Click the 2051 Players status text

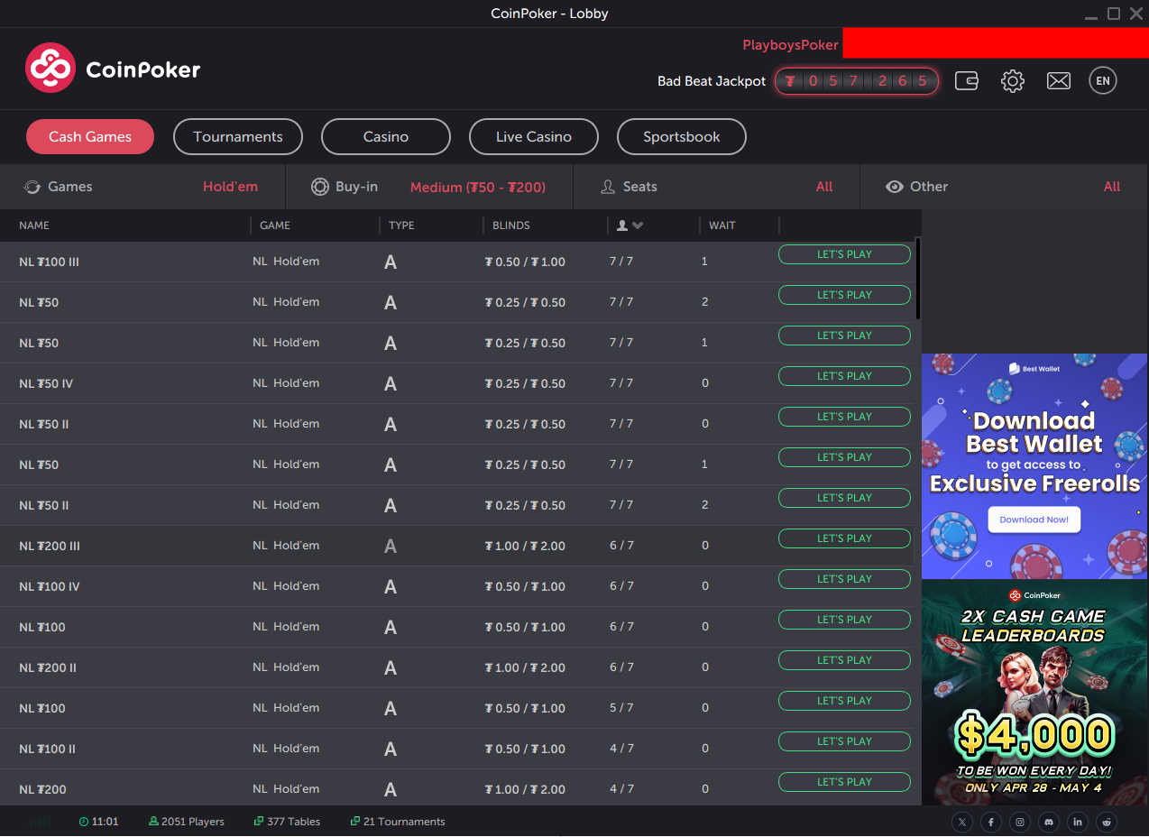193,822
